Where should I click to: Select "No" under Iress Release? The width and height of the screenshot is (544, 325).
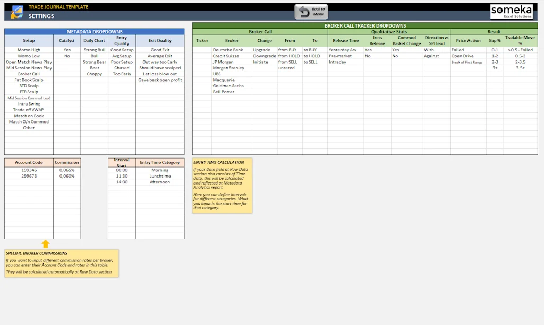[x=367, y=56]
